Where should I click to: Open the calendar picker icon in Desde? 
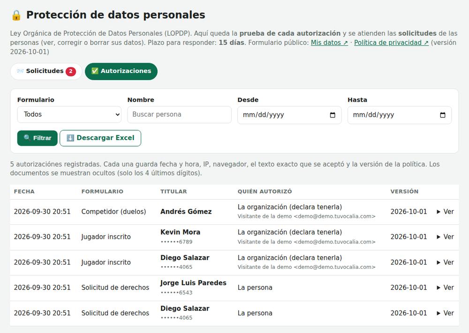pos(333,115)
